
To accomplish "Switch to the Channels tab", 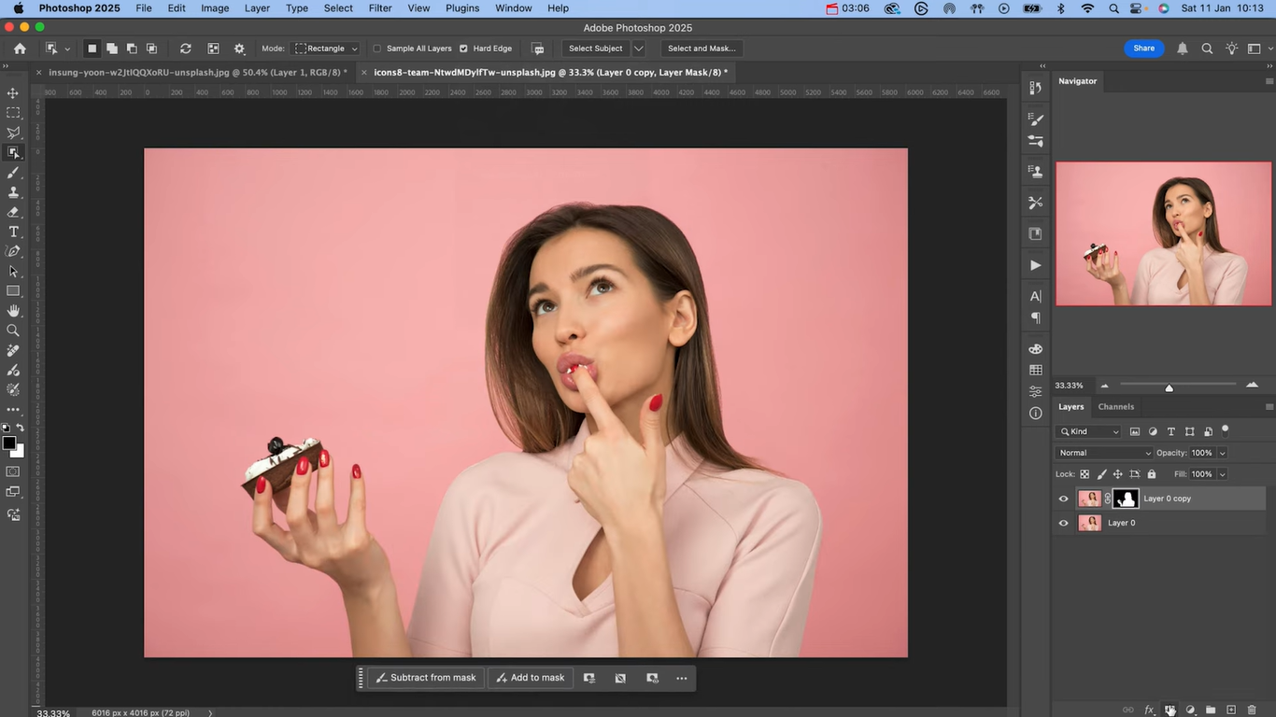I will (x=1115, y=406).
